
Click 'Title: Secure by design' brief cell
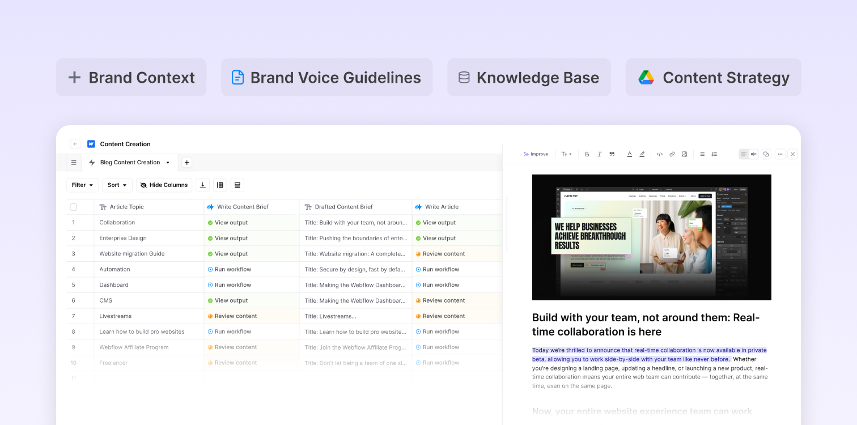(355, 270)
